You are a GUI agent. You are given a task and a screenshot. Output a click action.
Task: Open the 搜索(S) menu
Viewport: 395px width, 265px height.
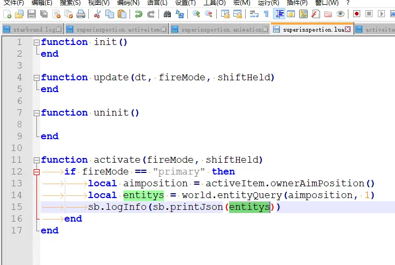pos(70,3)
